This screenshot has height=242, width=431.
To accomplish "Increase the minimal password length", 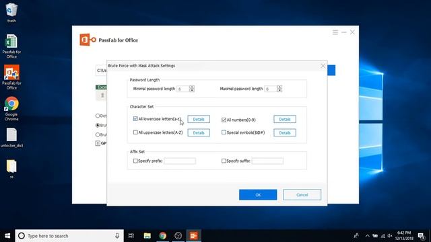I will point(192,87).
